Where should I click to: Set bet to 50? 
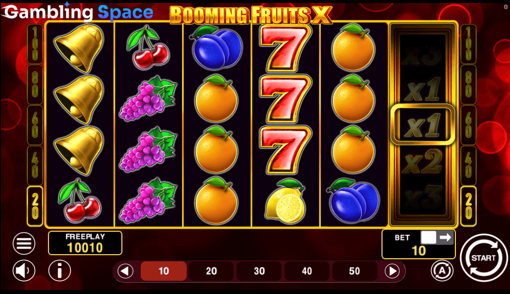354,271
